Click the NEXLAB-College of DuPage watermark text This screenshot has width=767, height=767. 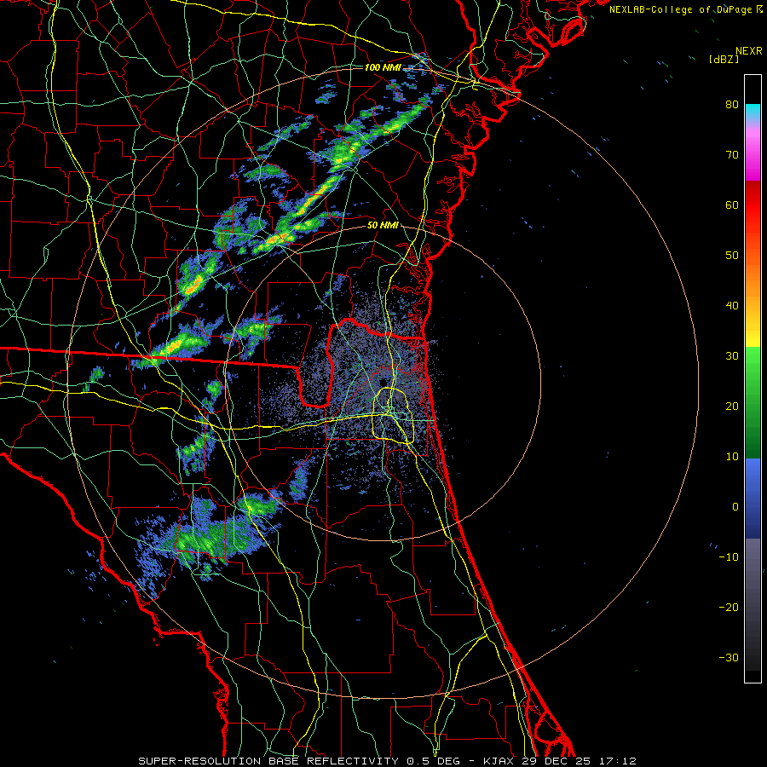[685, 9]
